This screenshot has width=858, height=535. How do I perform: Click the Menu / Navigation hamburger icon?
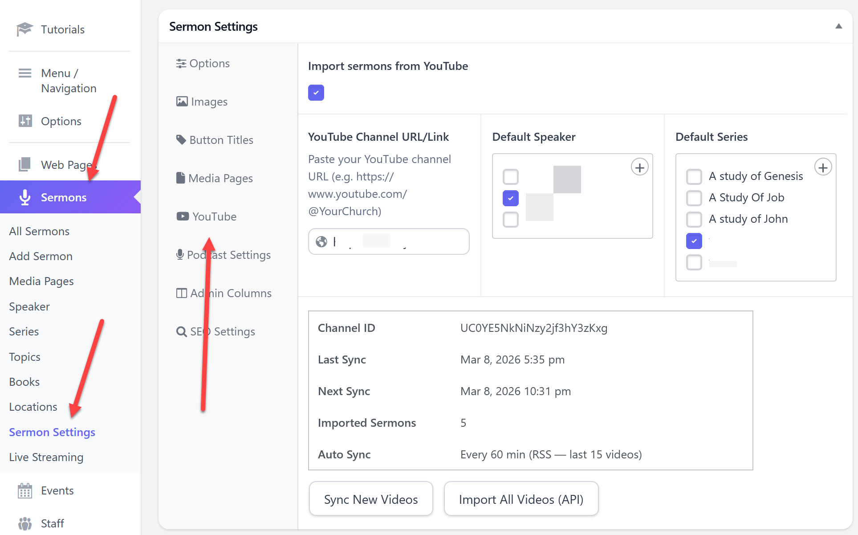pyautogui.click(x=24, y=73)
